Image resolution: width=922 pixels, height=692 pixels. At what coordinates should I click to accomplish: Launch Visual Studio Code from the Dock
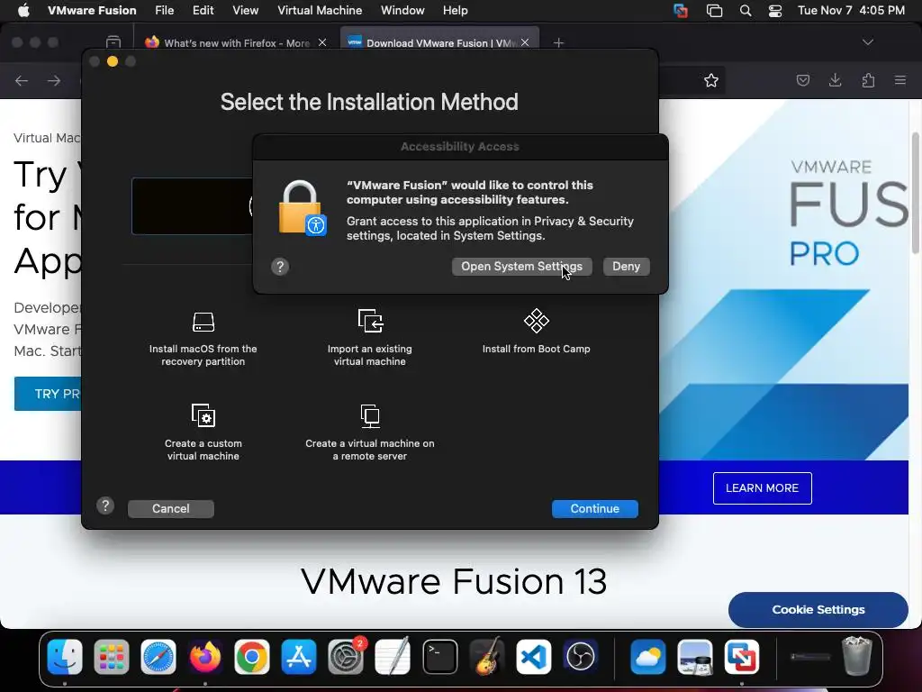coord(533,657)
